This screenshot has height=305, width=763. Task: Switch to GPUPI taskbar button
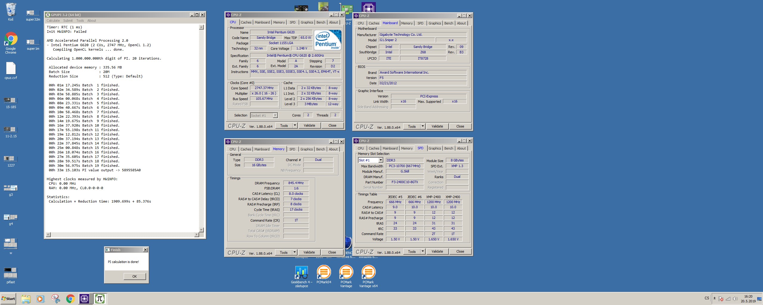100,298
